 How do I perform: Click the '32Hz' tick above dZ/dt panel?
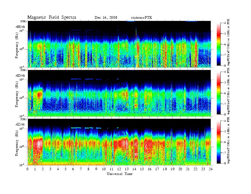click(23, 119)
